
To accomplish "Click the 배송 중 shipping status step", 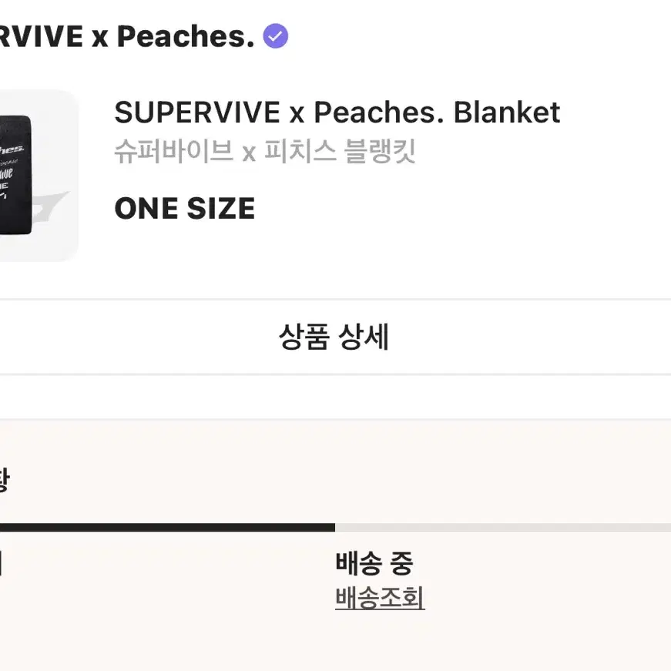I will (x=374, y=562).
